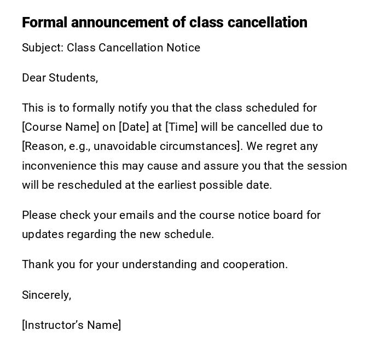
Task: Click the '[Date]' placeholder text
Action: tap(134, 127)
